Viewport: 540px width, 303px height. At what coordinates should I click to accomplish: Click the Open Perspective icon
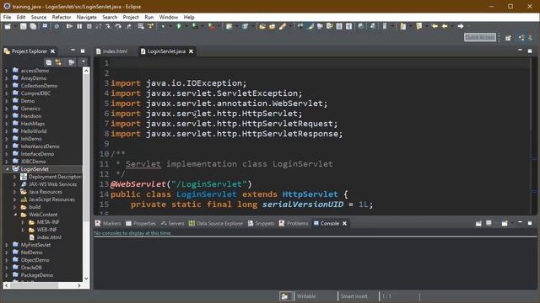(508, 38)
